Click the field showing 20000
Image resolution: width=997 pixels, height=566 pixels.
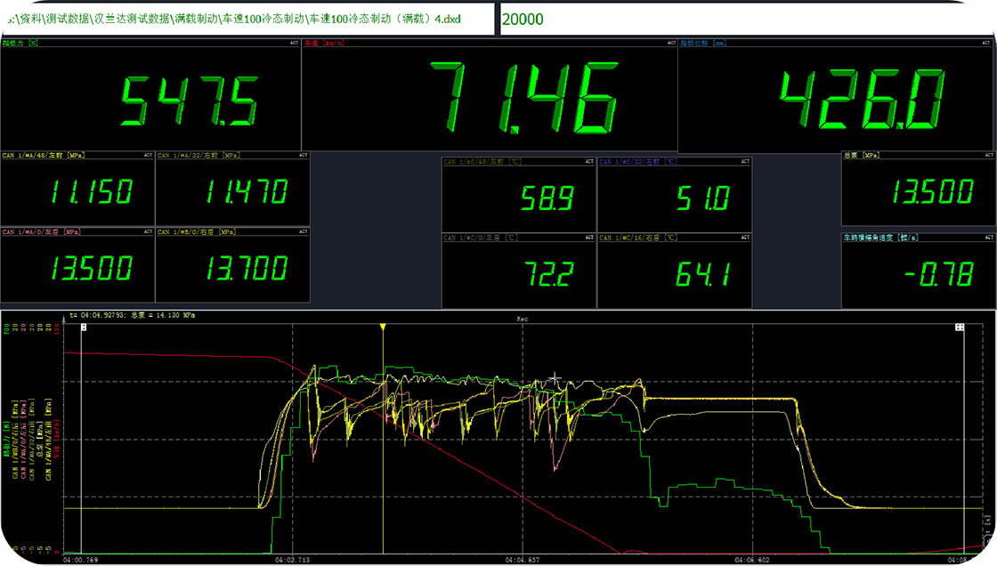(x=746, y=19)
